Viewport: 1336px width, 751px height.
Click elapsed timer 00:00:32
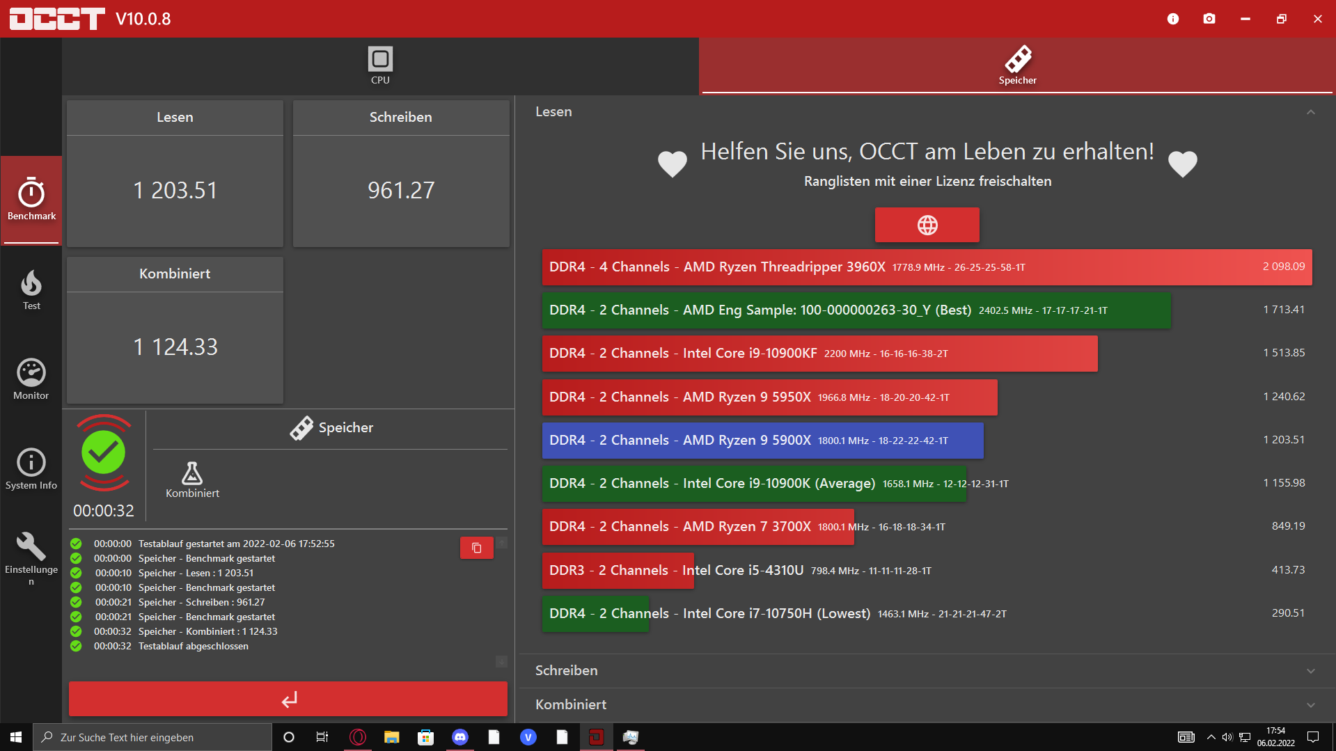click(104, 511)
